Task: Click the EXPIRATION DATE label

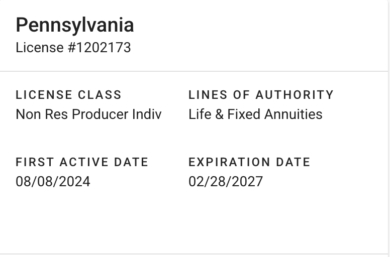Action: [249, 162]
